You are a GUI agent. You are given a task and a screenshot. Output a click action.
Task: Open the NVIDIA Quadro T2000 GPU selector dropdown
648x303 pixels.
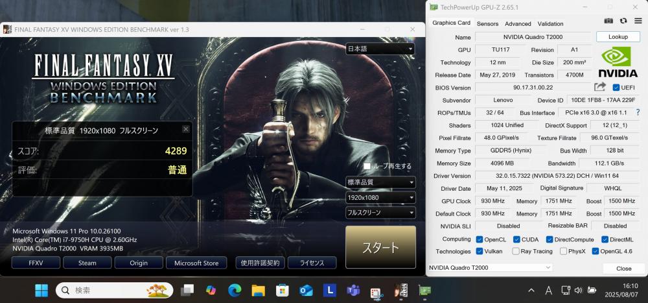[x=490, y=267]
